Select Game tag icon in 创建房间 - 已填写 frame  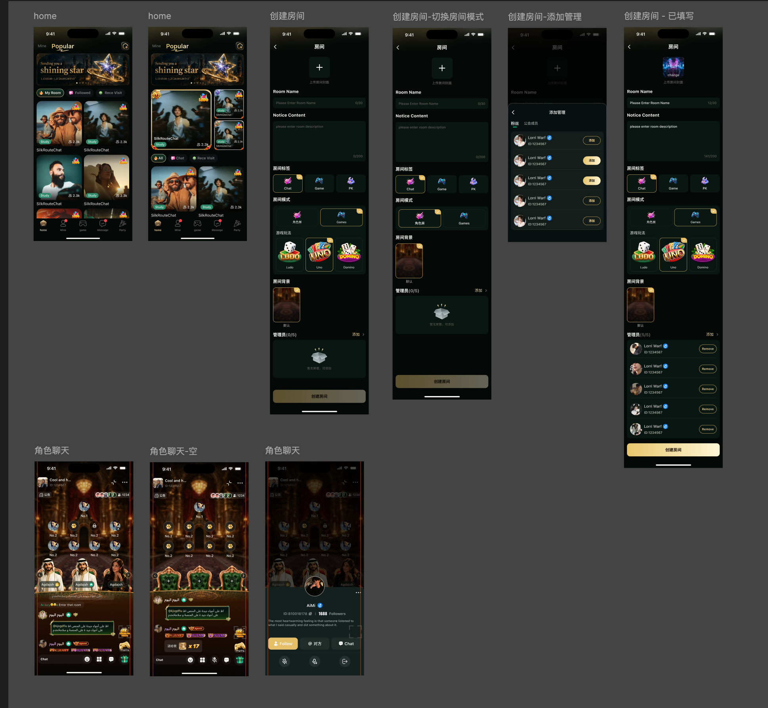tap(673, 184)
